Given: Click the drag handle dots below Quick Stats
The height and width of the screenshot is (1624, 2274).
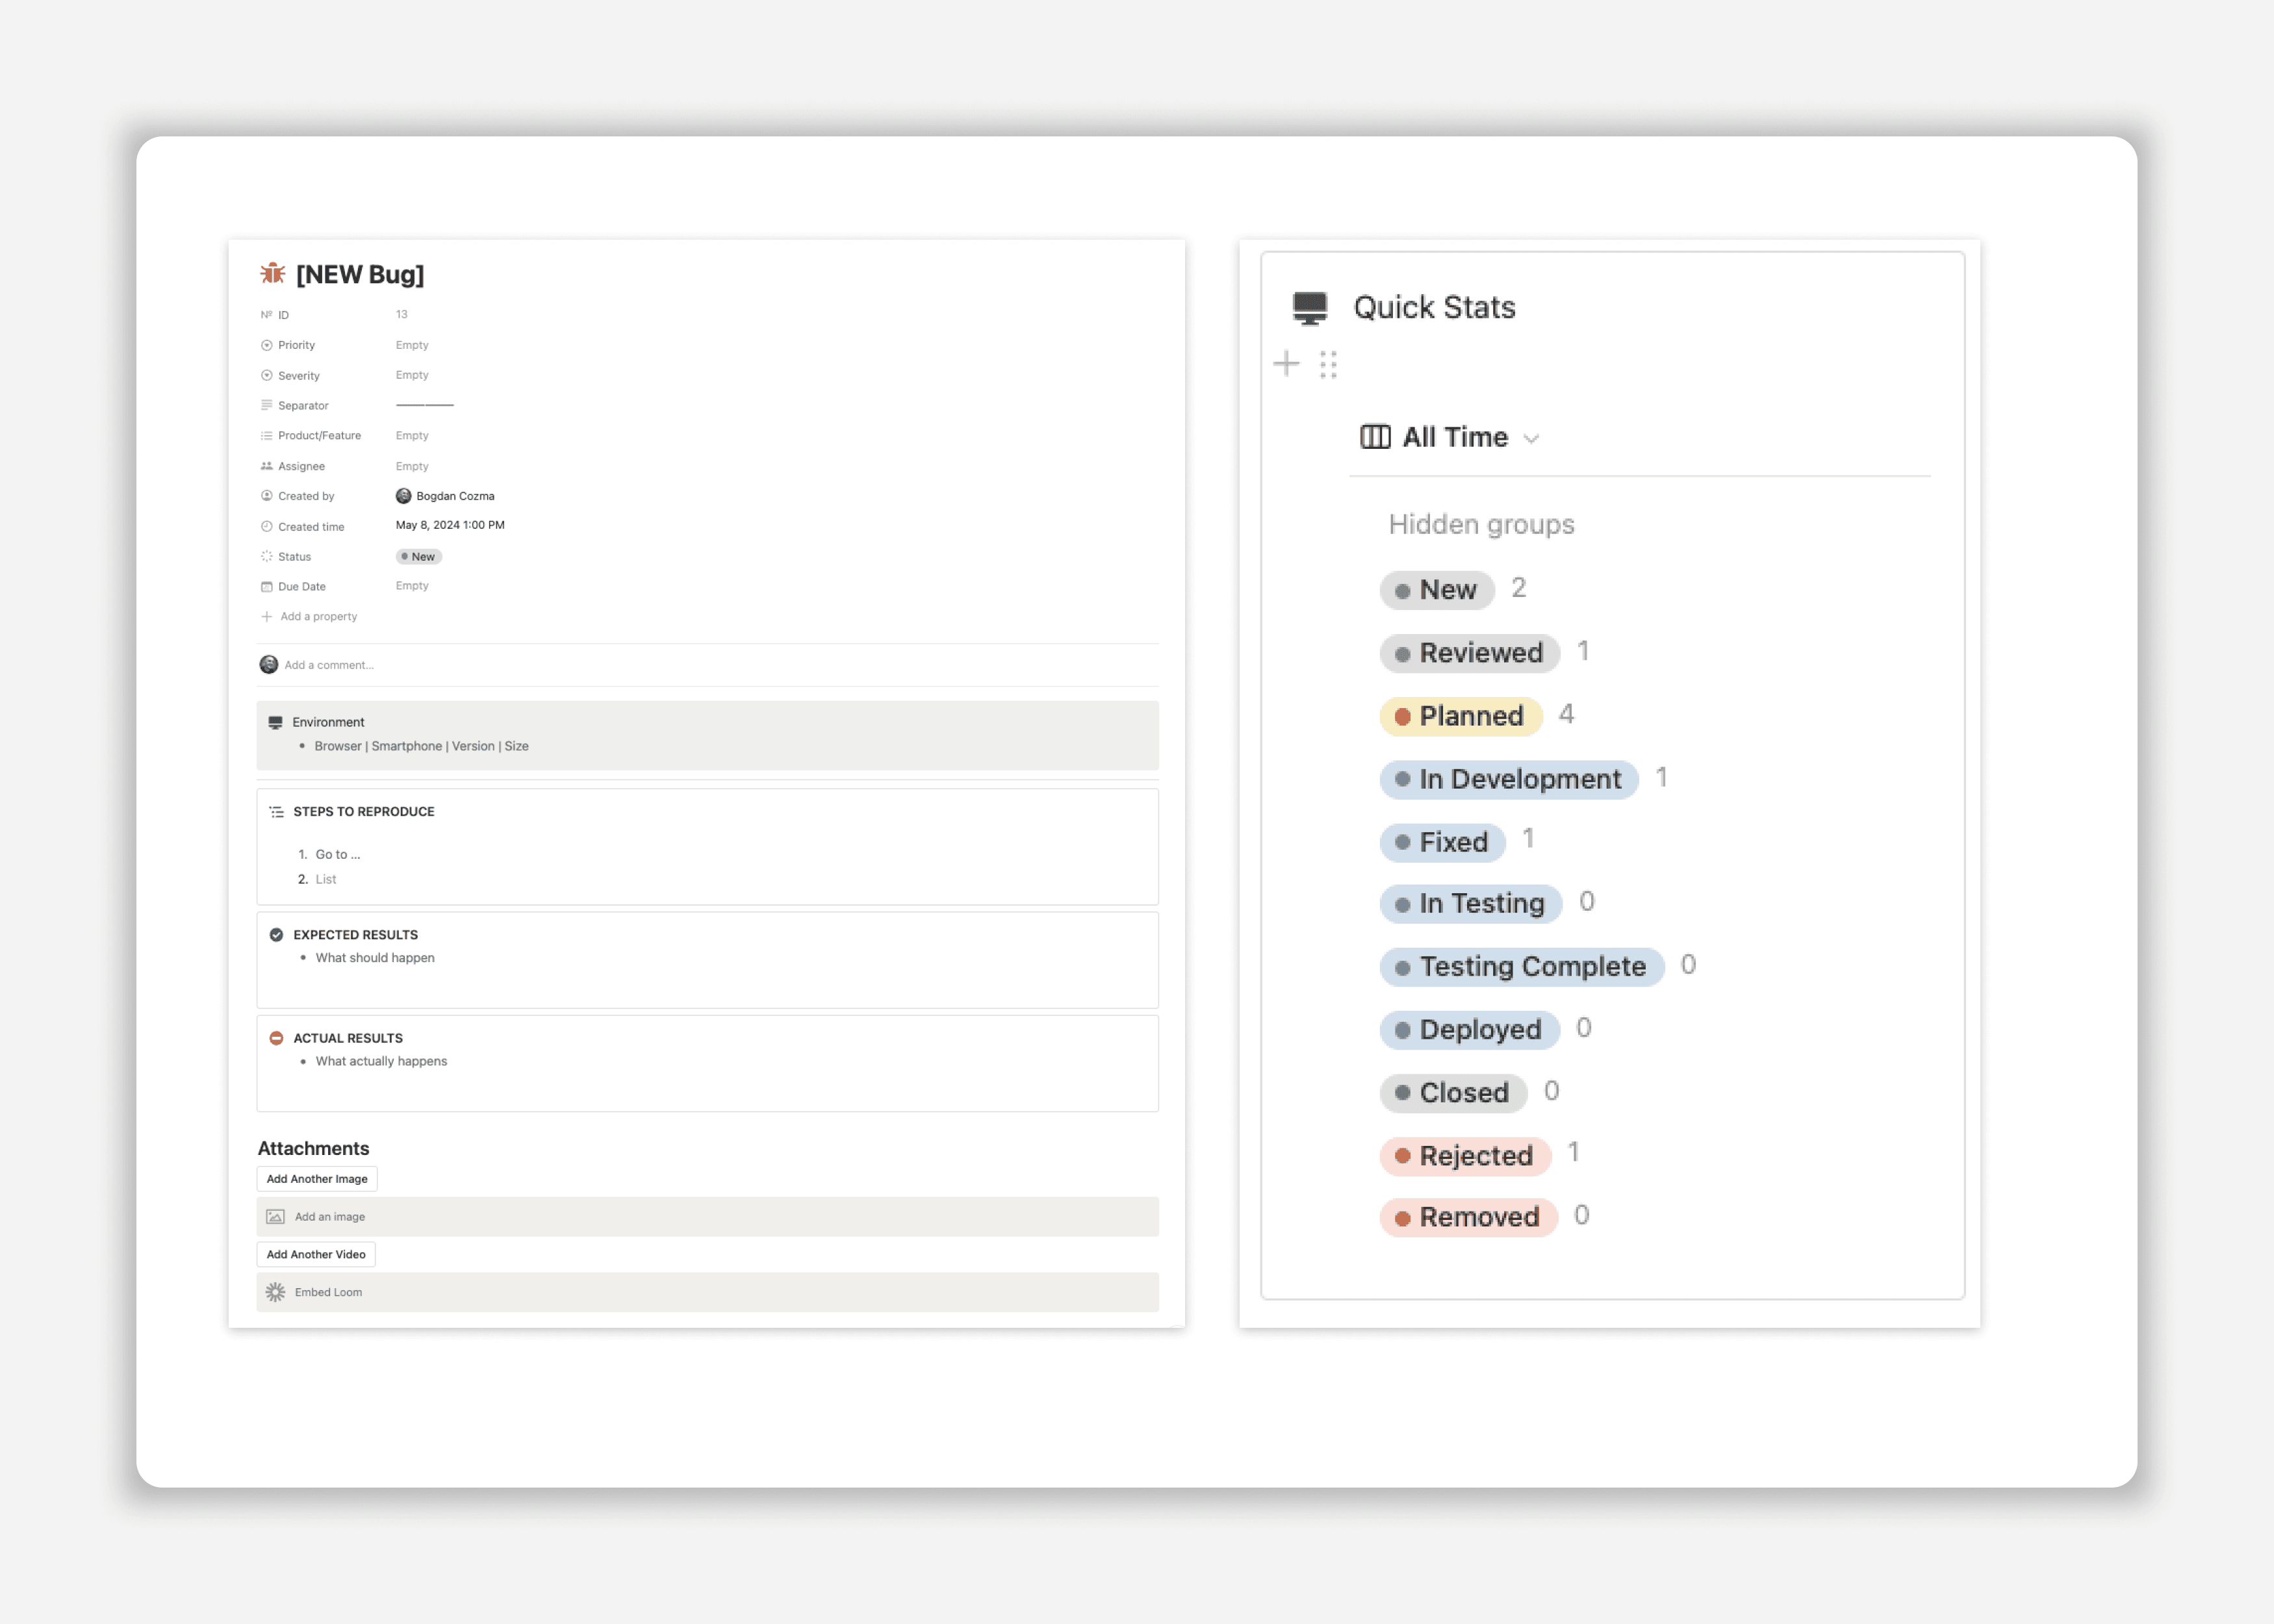Looking at the screenshot, I should click(1329, 363).
